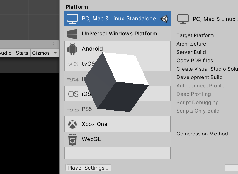Select the WebGL platform label

coord(91,139)
